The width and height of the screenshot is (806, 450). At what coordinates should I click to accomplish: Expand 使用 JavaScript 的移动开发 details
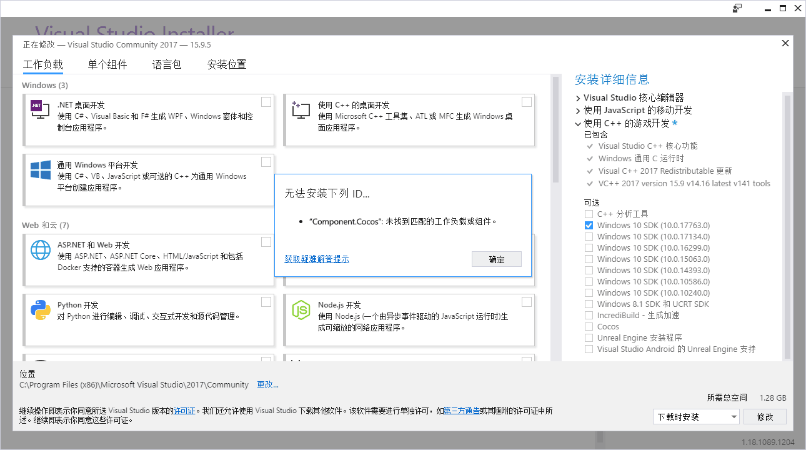tap(578, 111)
